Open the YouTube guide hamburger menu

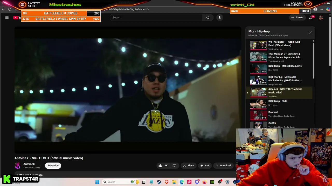point(7,18)
